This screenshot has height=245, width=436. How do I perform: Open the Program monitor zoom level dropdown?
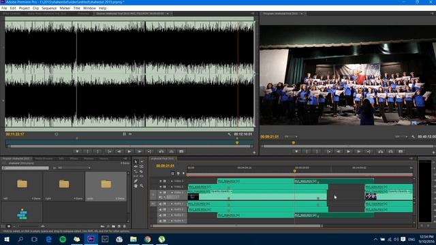pos(291,137)
